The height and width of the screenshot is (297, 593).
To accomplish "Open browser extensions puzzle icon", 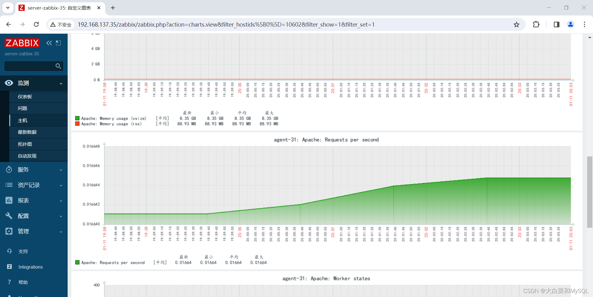I will point(536,24).
